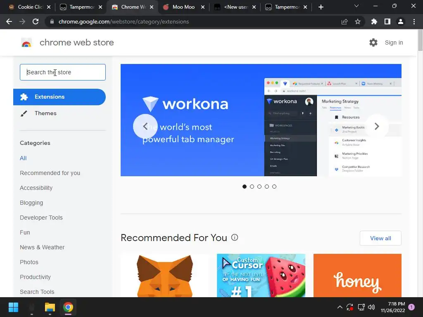Choose the Fun category
The image size is (423, 317).
click(x=25, y=232)
